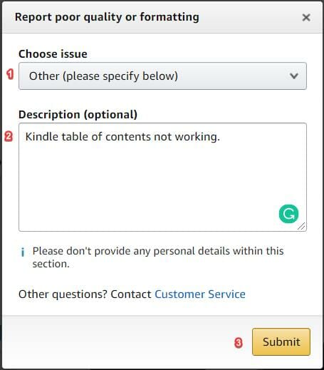Viewport: 324px width, 370px height.
Task: Open the Customer Service link
Action: 200,294
